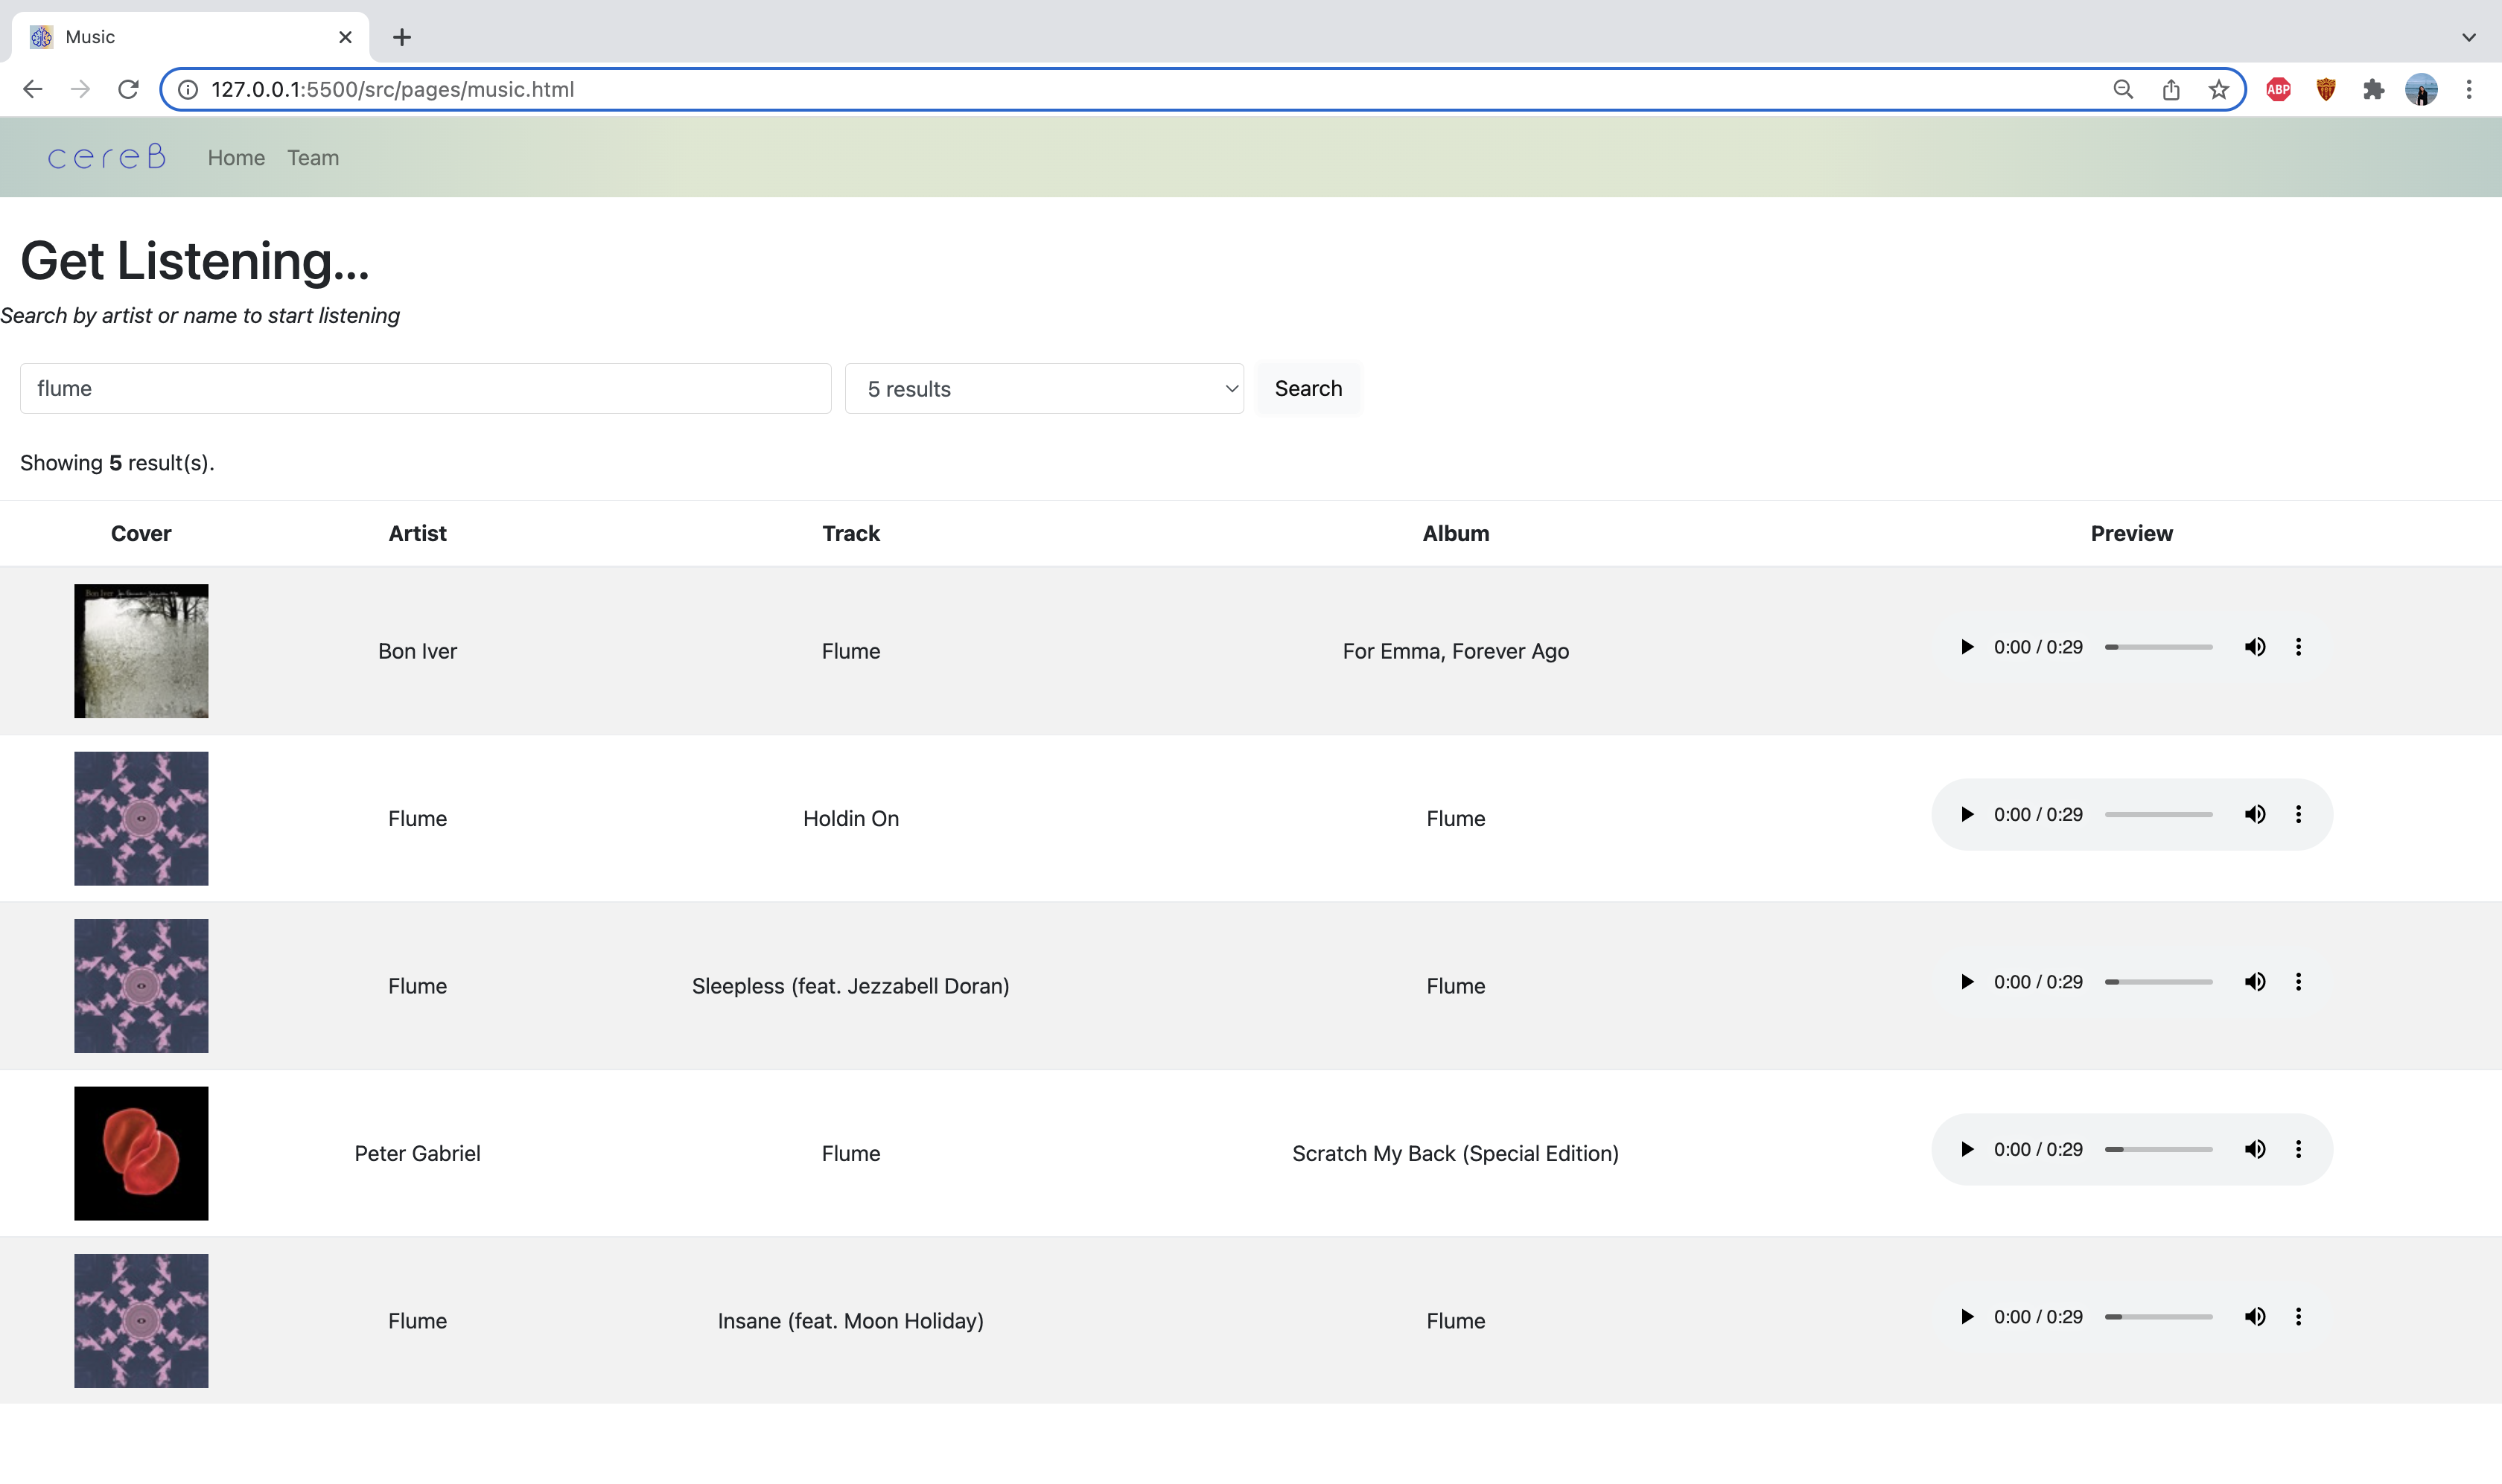
Task: Open more options for Insane track player
Action: tap(2298, 1317)
